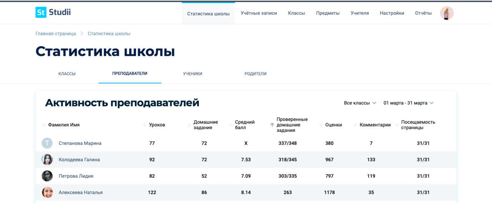Click the breadcrumb chevron separator

click(x=82, y=34)
